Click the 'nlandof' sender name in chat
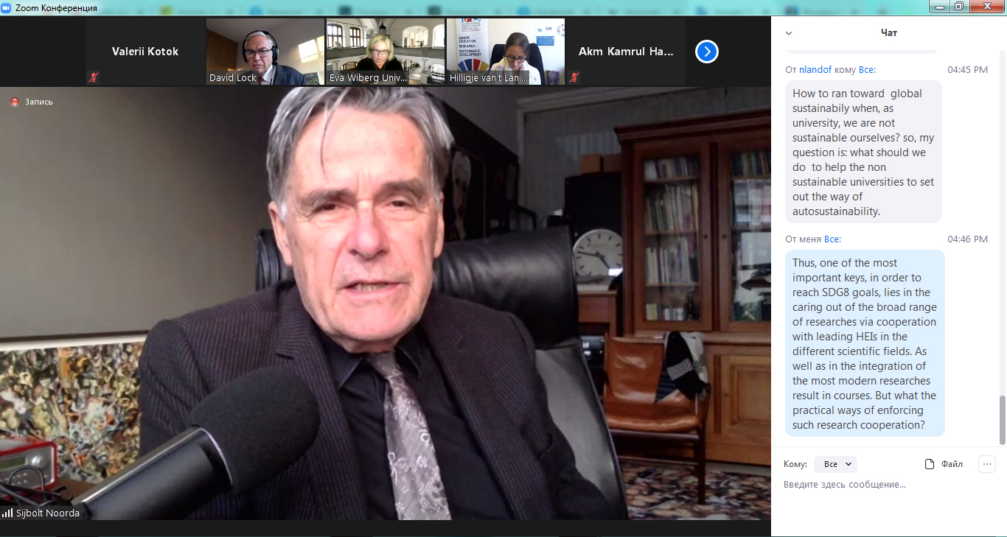The height and width of the screenshot is (537, 1007). click(815, 70)
